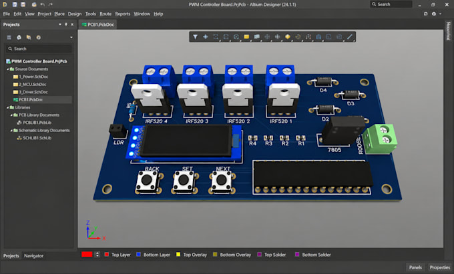Open the Place menu
This screenshot has width=454, height=274.
[x=59, y=14]
